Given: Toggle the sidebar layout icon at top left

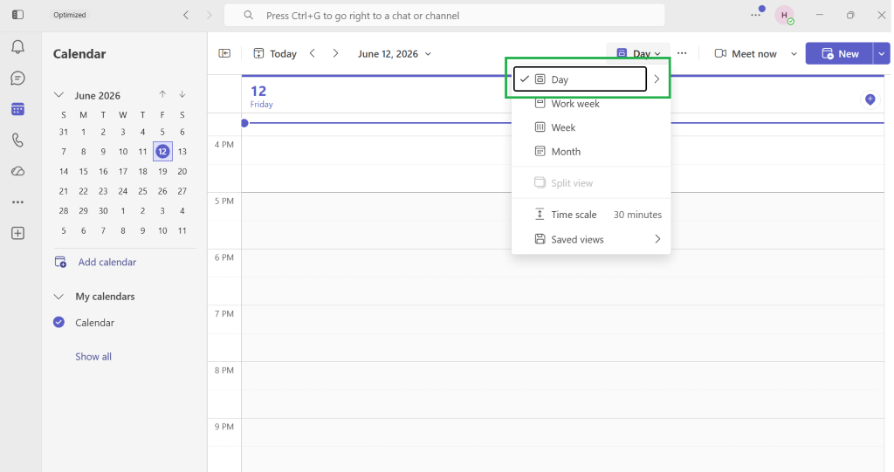Looking at the screenshot, I should click(x=17, y=15).
